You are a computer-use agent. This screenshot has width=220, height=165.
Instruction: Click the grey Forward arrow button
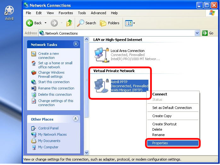coord(54,23)
